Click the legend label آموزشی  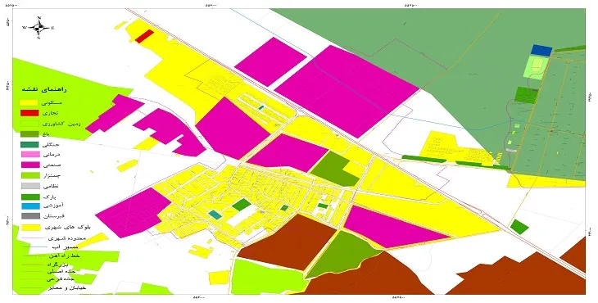tap(54, 206)
